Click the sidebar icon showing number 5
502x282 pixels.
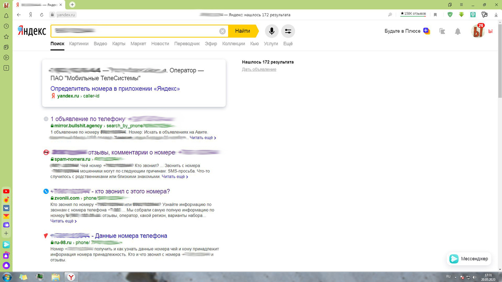pyautogui.click(x=6, y=68)
